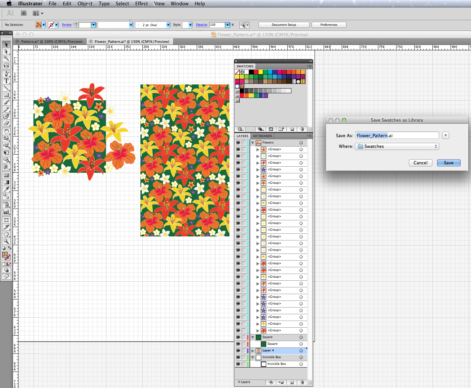
Task: Open the Effect menu
Action: [x=141, y=4]
